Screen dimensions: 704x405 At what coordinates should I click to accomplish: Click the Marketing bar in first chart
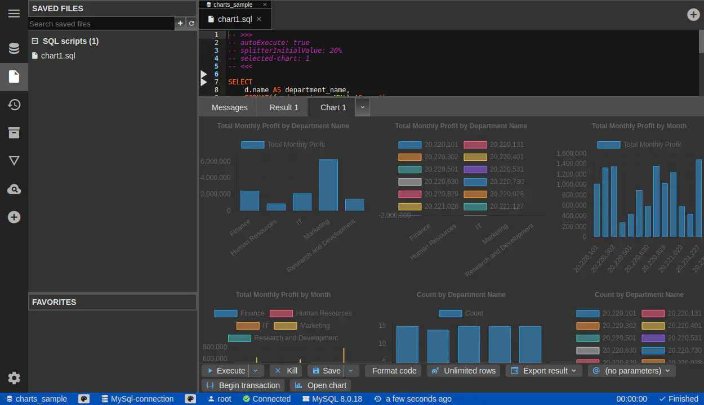(328, 186)
